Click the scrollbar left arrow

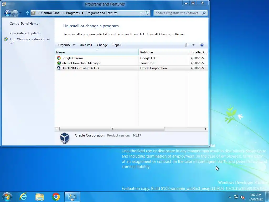tap(57, 129)
